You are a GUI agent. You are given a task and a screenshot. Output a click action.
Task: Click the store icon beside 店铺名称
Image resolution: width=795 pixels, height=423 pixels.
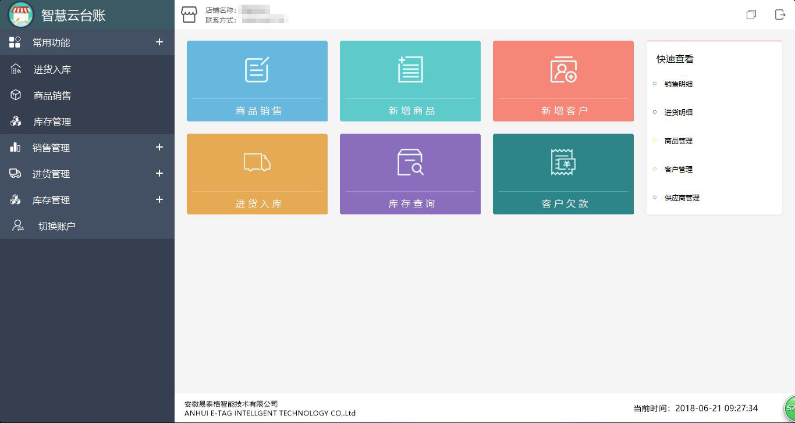[189, 15]
